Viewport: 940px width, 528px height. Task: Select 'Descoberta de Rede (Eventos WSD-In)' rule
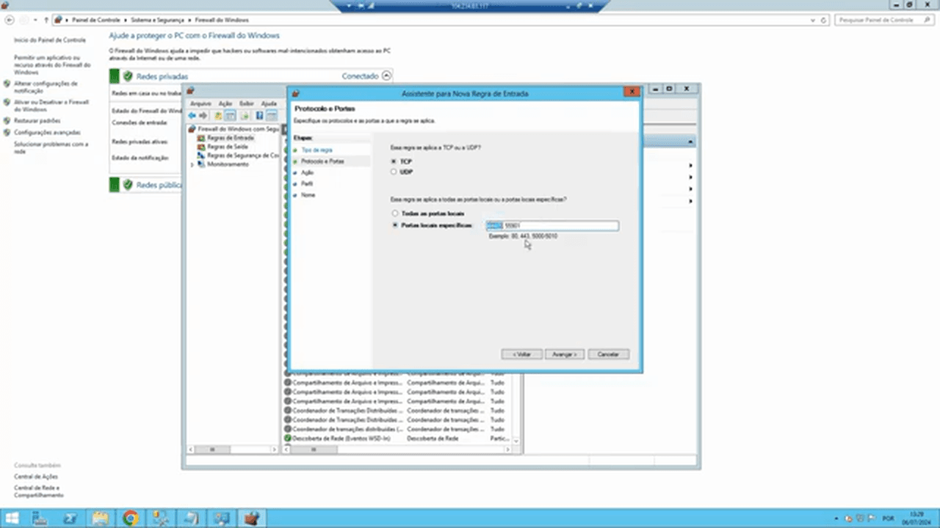tap(341, 439)
